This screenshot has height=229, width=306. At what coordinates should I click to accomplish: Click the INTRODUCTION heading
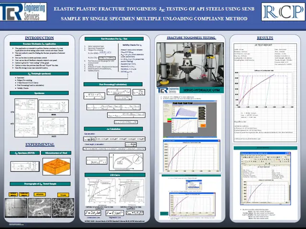click(x=39, y=38)
